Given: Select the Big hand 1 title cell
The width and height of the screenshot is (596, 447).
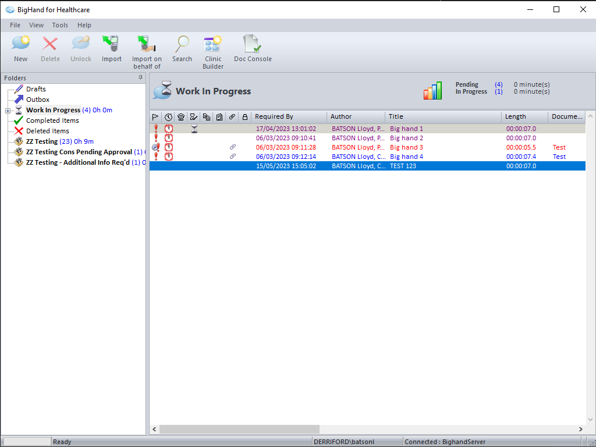Looking at the screenshot, I should (x=406, y=129).
